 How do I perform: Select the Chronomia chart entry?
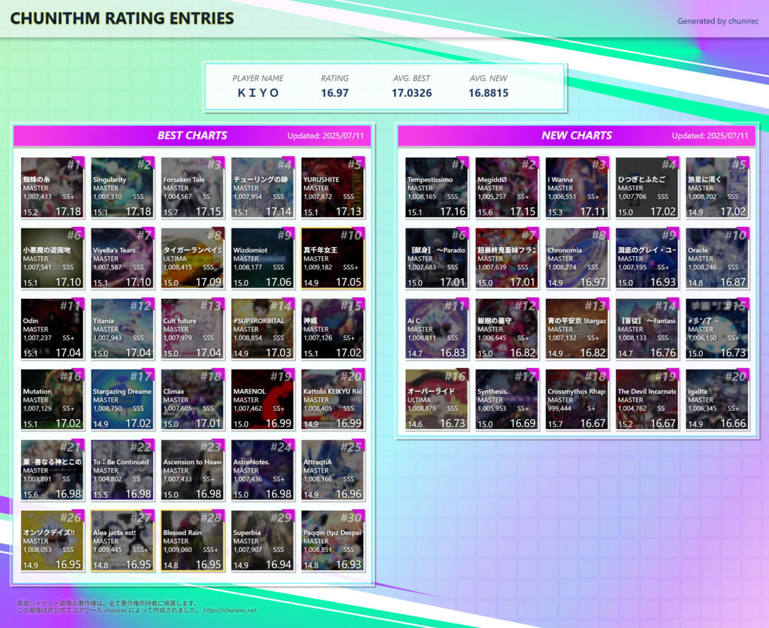tap(577, 258)
